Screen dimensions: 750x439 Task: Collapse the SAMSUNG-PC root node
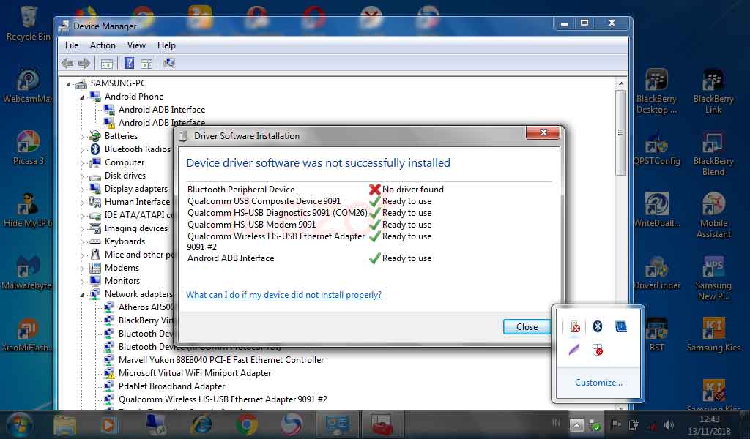coord(68,84)
